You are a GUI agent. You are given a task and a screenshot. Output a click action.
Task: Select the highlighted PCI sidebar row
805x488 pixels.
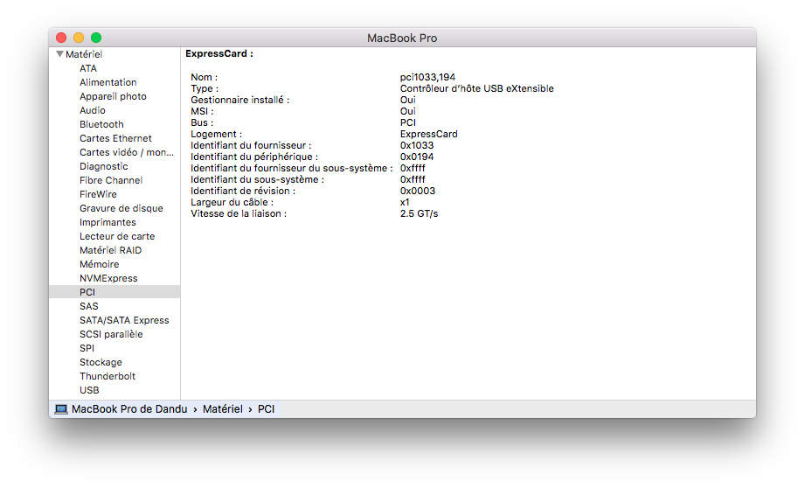pyautogui.click(x=115, y=292)
